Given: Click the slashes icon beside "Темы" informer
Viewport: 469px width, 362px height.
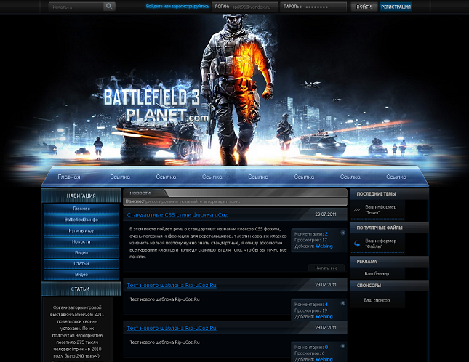Looking at the screenshot, I should pyautogui.click(x=357, y=210).
